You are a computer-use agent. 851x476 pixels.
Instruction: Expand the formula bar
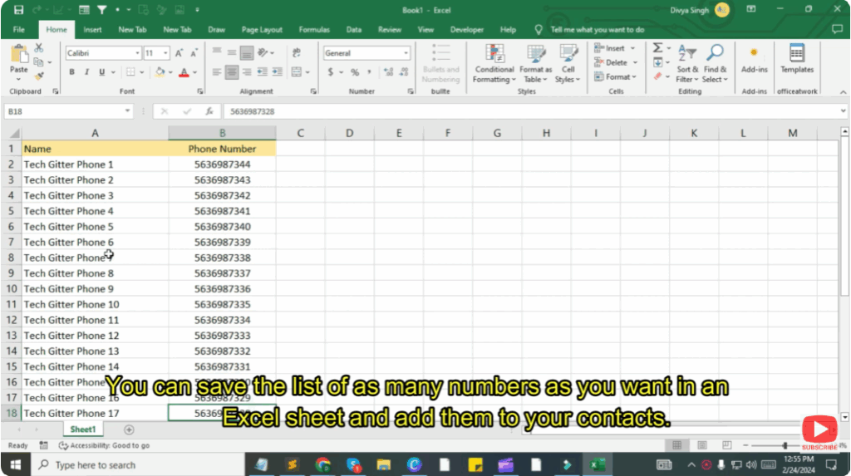[x=843, y=111]
